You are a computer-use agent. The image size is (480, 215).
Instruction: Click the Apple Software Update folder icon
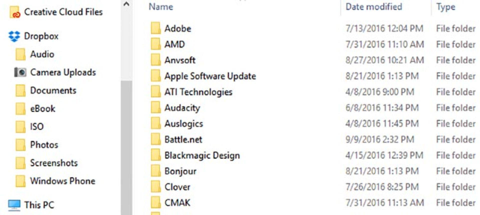click(155, 76)
